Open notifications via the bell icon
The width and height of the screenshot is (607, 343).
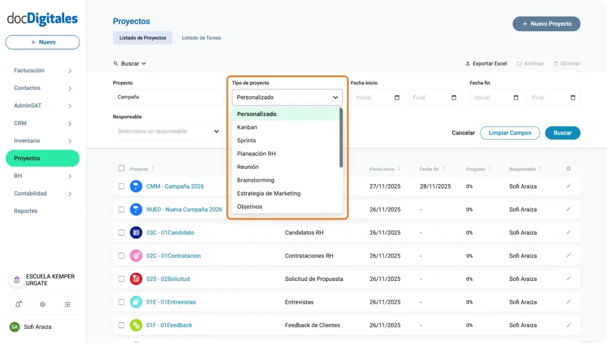pos(18,304)
